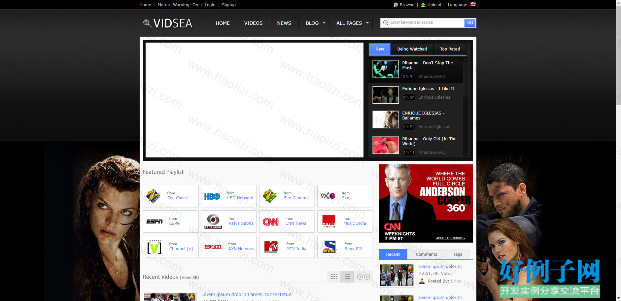Open the Channel [V] logo
The height and width of the screenshot is (301, 621).
tap(155, 247)
